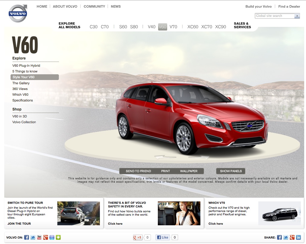Click the WHICH V70 heading
Image resolution: width=306 pixels, height=244 pixels.
(x=217, y=203)
